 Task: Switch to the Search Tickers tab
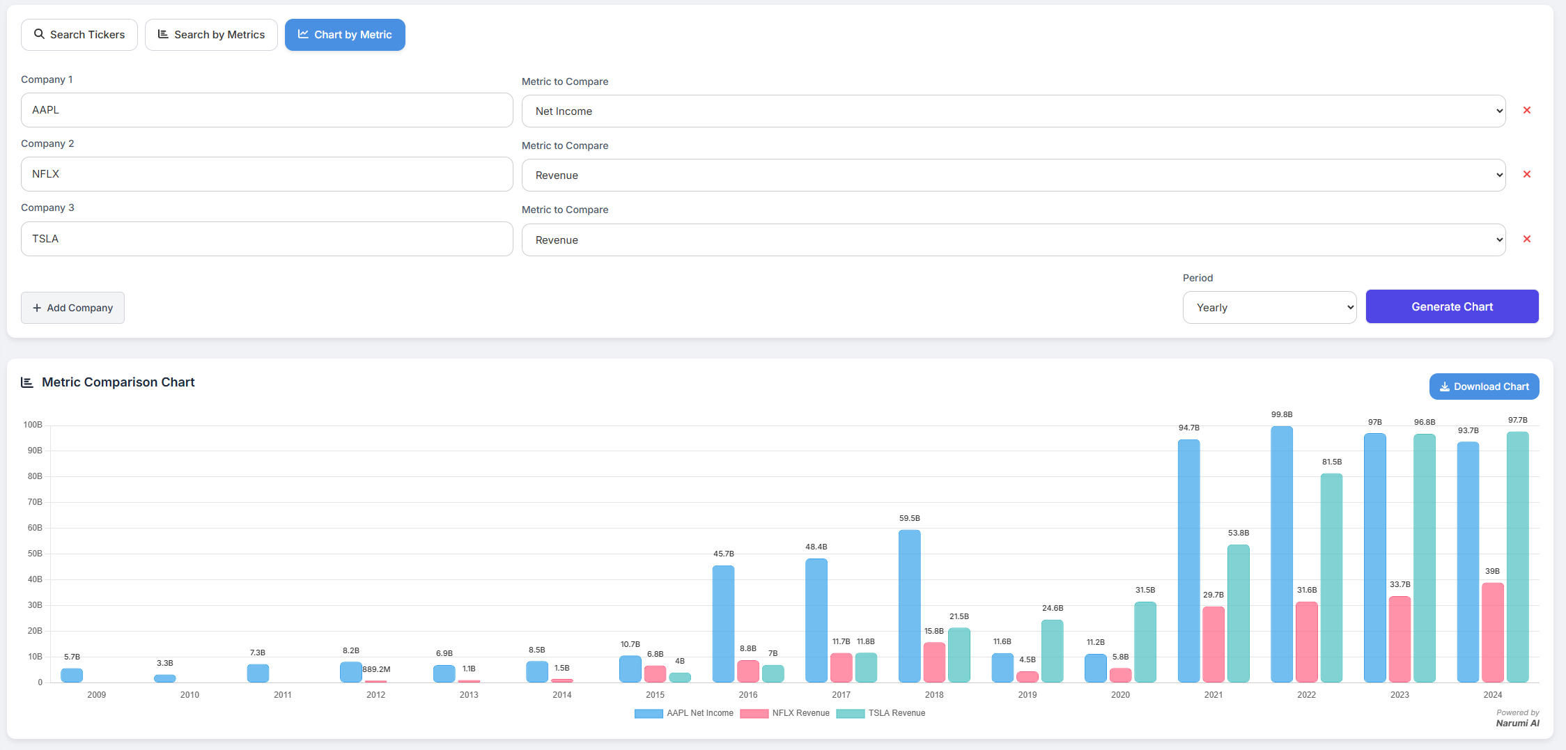point(79,34)
